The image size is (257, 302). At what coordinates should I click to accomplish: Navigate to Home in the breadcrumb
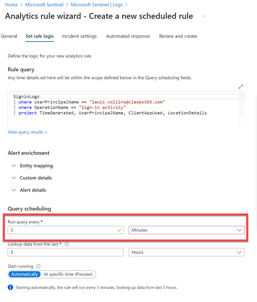[x=11, y=5]
